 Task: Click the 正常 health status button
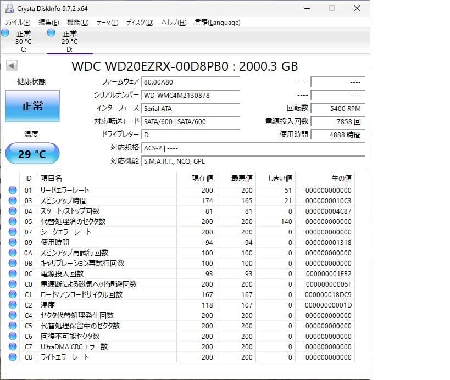point(32,106)
